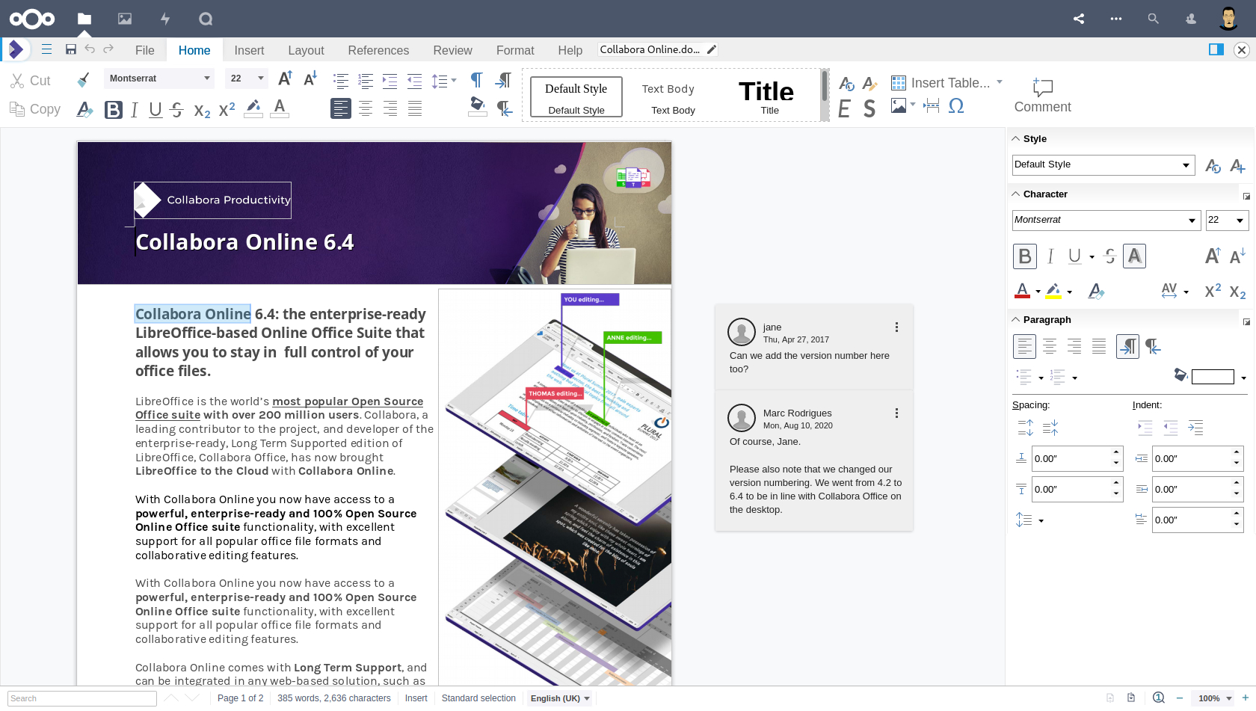Toggle the sidebar panel visibility button
This screenshot has width=1256, height=711.
(1216, 49)
